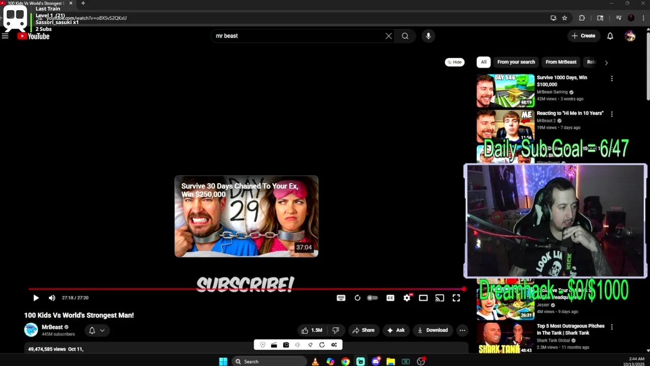Submit search with the magnifier button

pyautogui.click(x=405, y=36)
